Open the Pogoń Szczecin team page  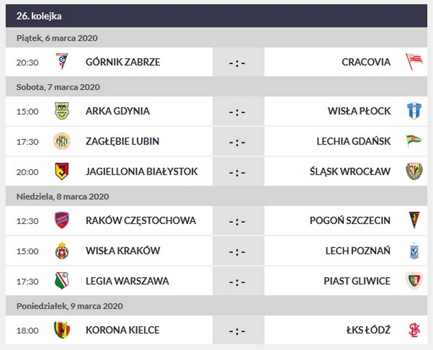[x=350, y=220]
